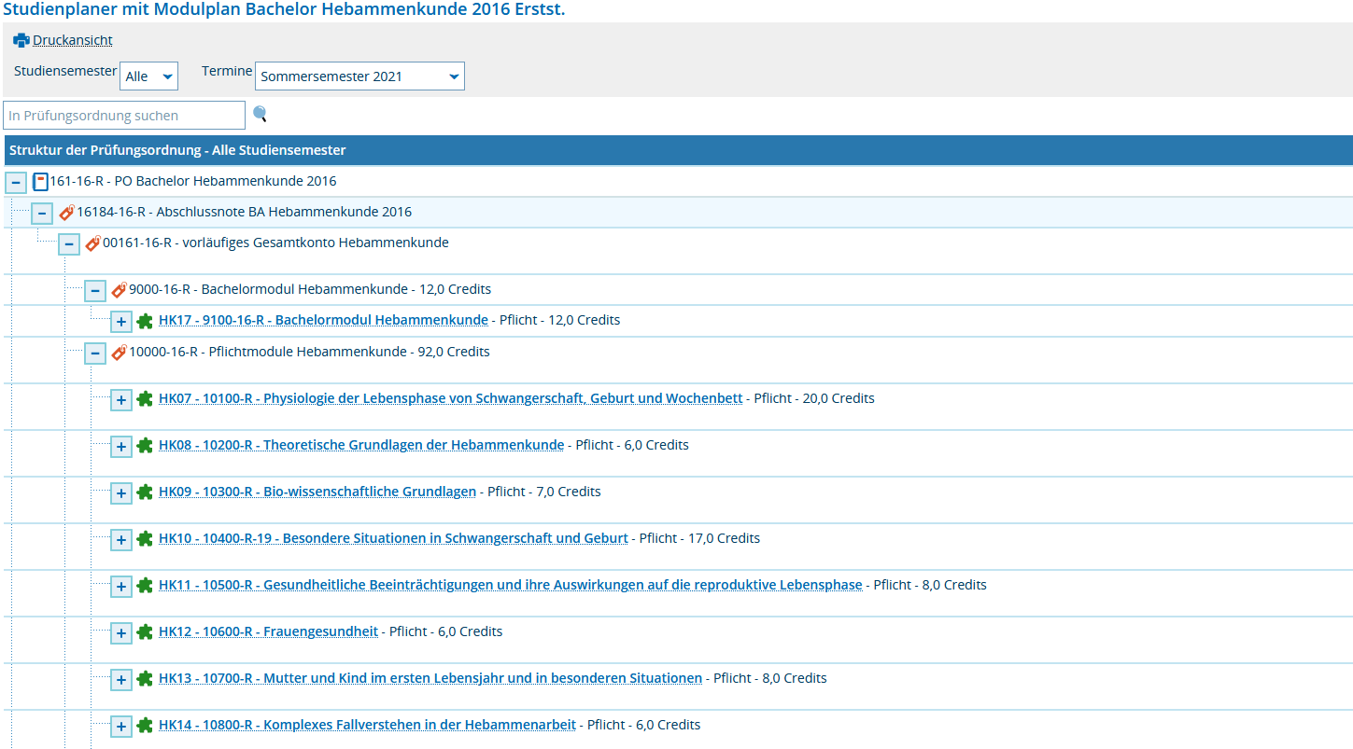
Task: Open HK08 Theoretische Grundlagen der Hebammenkunde link
Action: point(360,445)
